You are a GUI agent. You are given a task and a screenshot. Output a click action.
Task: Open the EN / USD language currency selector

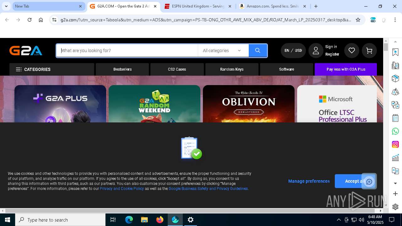(x=293, y=51)
